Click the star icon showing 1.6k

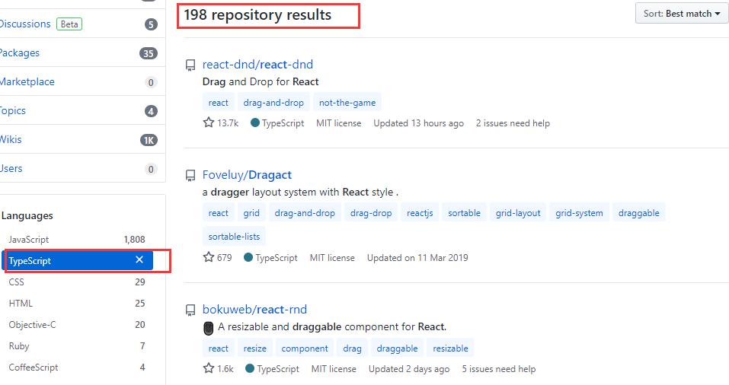click(208, 368)
